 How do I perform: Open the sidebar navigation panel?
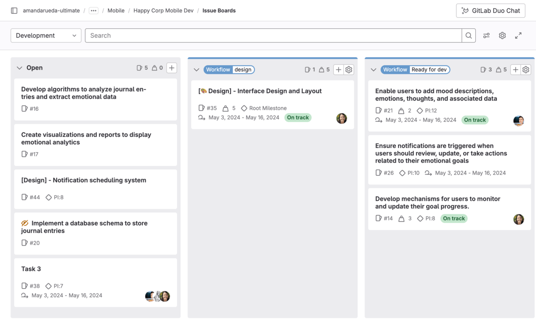click(x=14, y=10)
